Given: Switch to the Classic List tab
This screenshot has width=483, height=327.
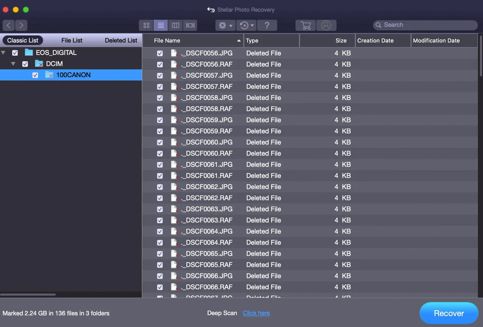Looking at the screenshot, I should pos(23,41).
